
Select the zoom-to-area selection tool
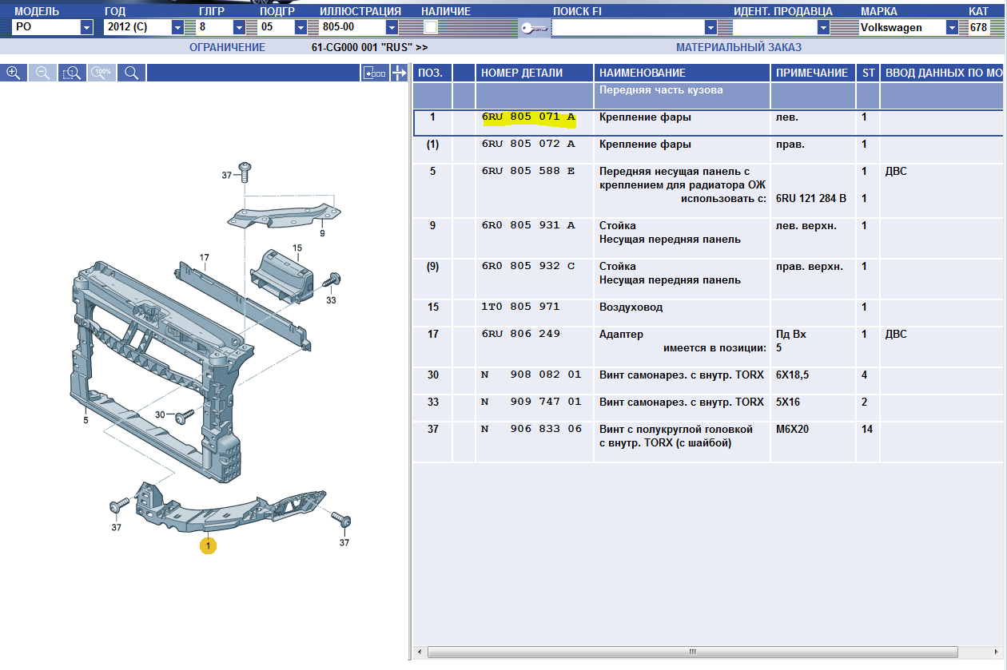(x=73, y=73)
